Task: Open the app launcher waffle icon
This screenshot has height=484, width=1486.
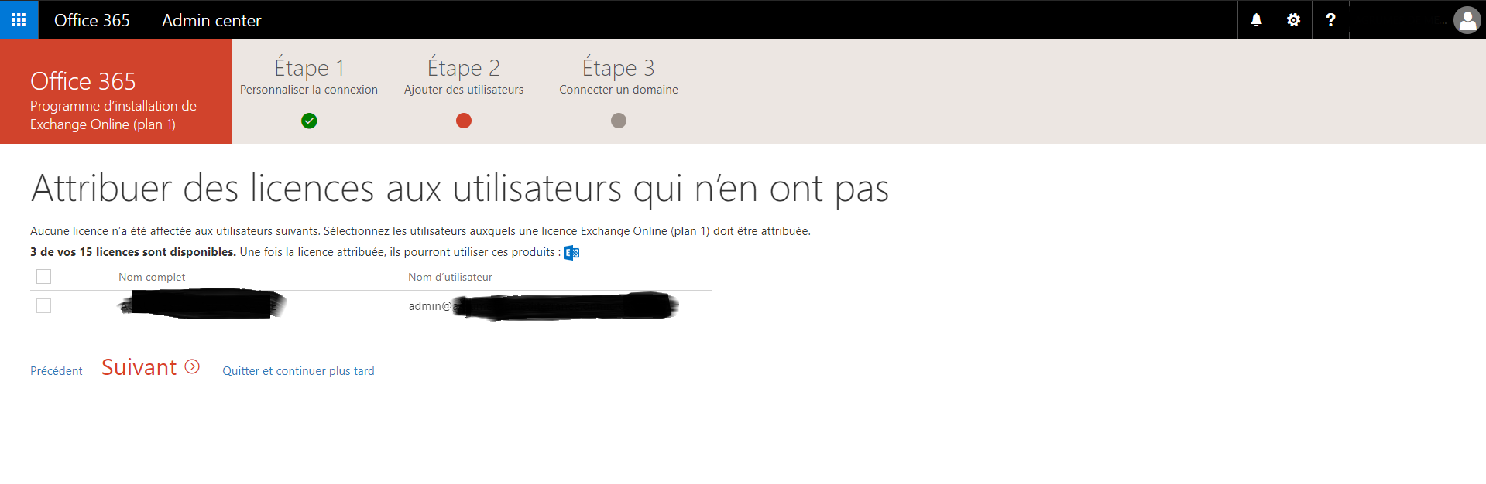Action: click(19, 19)
